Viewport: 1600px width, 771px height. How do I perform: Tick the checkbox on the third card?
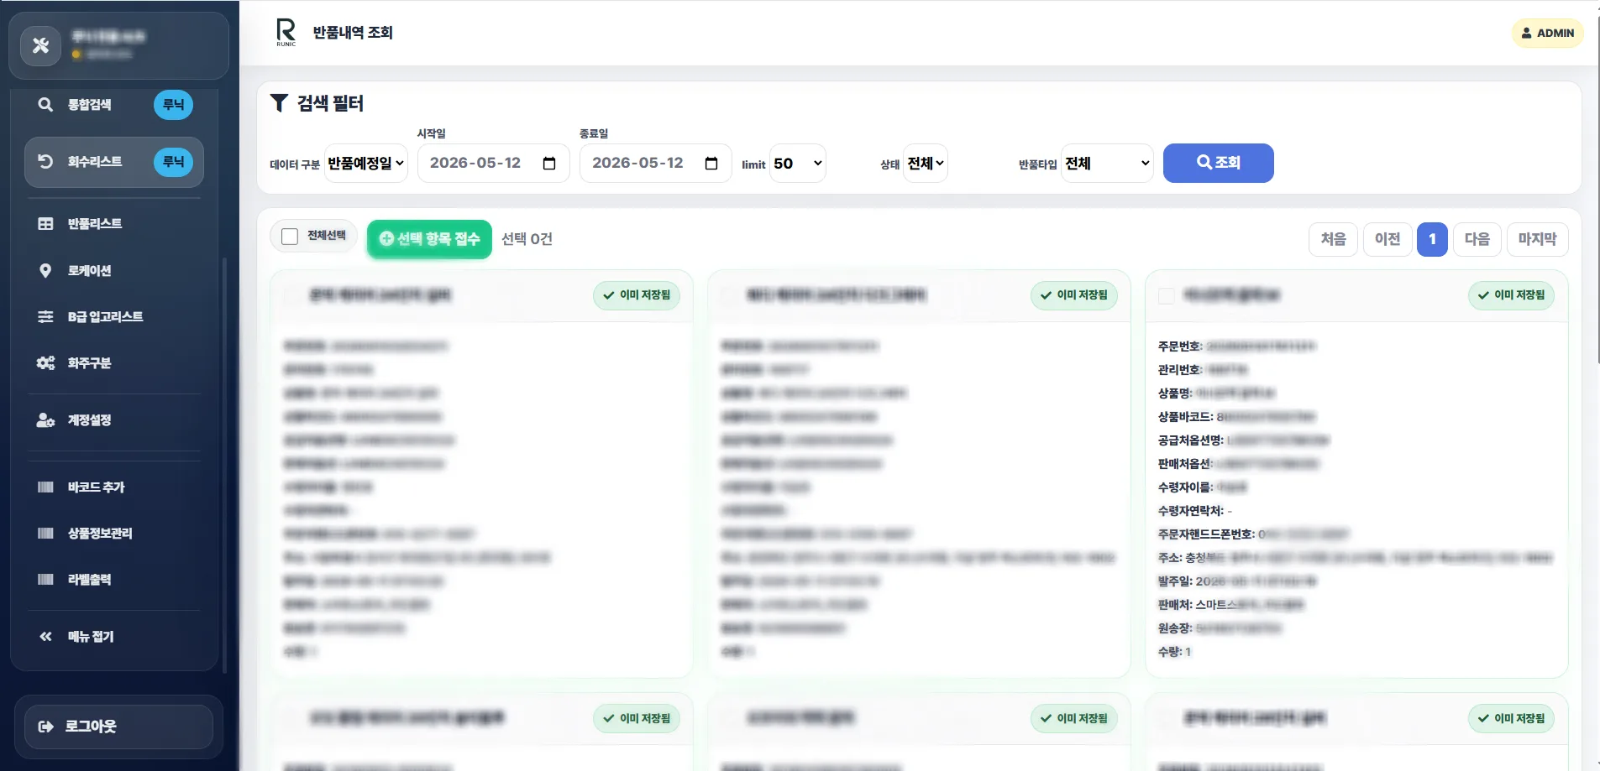1167,295
